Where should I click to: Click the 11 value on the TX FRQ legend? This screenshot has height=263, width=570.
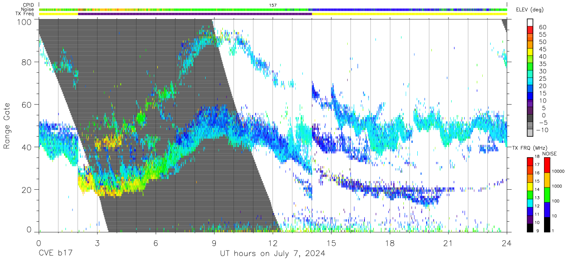(x=537, y=214)
